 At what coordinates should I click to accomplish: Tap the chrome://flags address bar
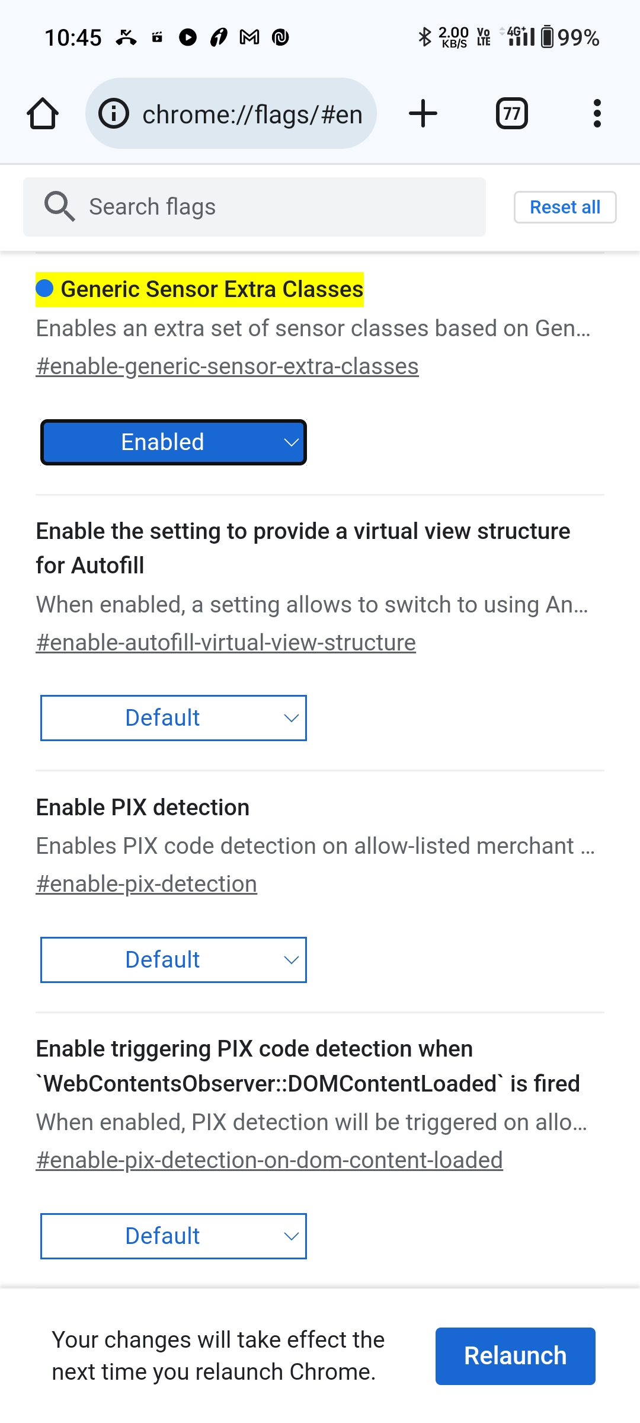click(x=231, y=113)
